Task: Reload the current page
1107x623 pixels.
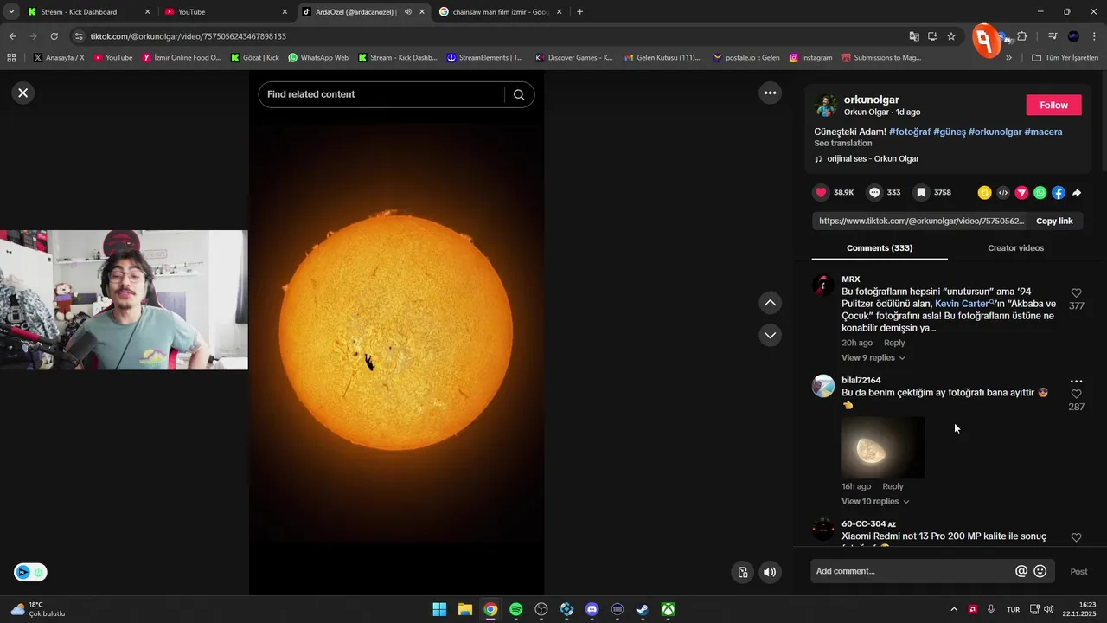Action: pyautogui.click(x=54, y=36)
